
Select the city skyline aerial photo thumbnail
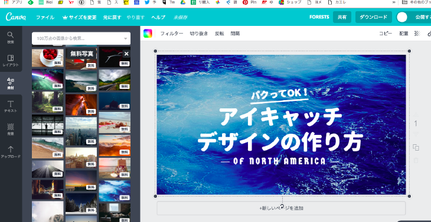(81, 131)
